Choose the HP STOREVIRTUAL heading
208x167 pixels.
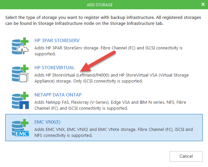[x=55, y=68]
